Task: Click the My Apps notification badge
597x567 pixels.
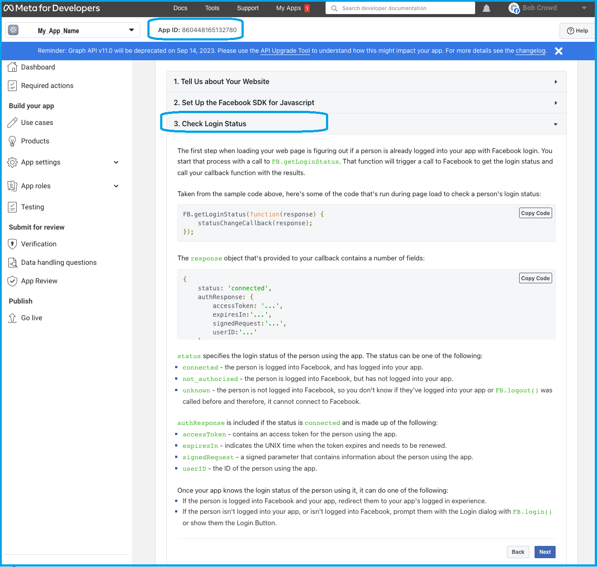Action: [307, 8]
